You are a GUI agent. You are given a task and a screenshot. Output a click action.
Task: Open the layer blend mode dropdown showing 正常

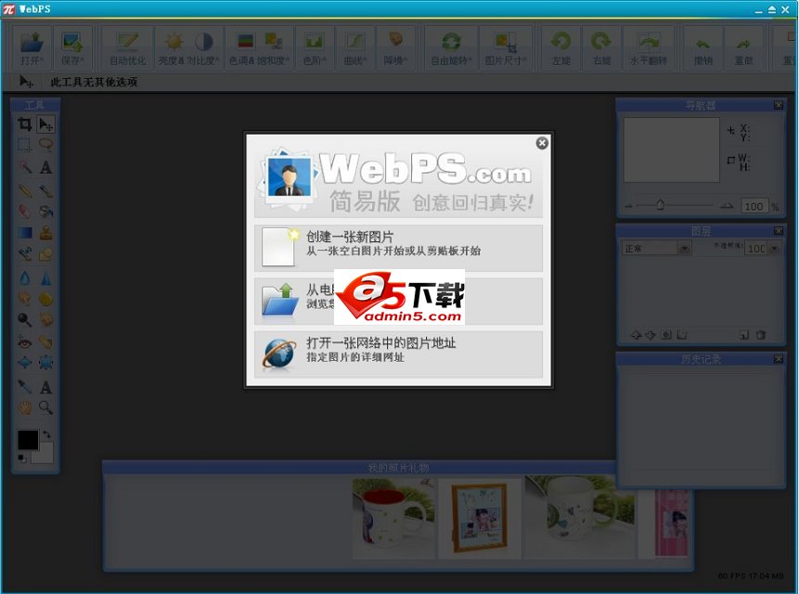685,249
